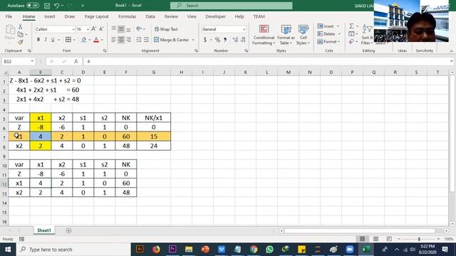
Task: Switch to the Insert tab
Action: (49, 16)
